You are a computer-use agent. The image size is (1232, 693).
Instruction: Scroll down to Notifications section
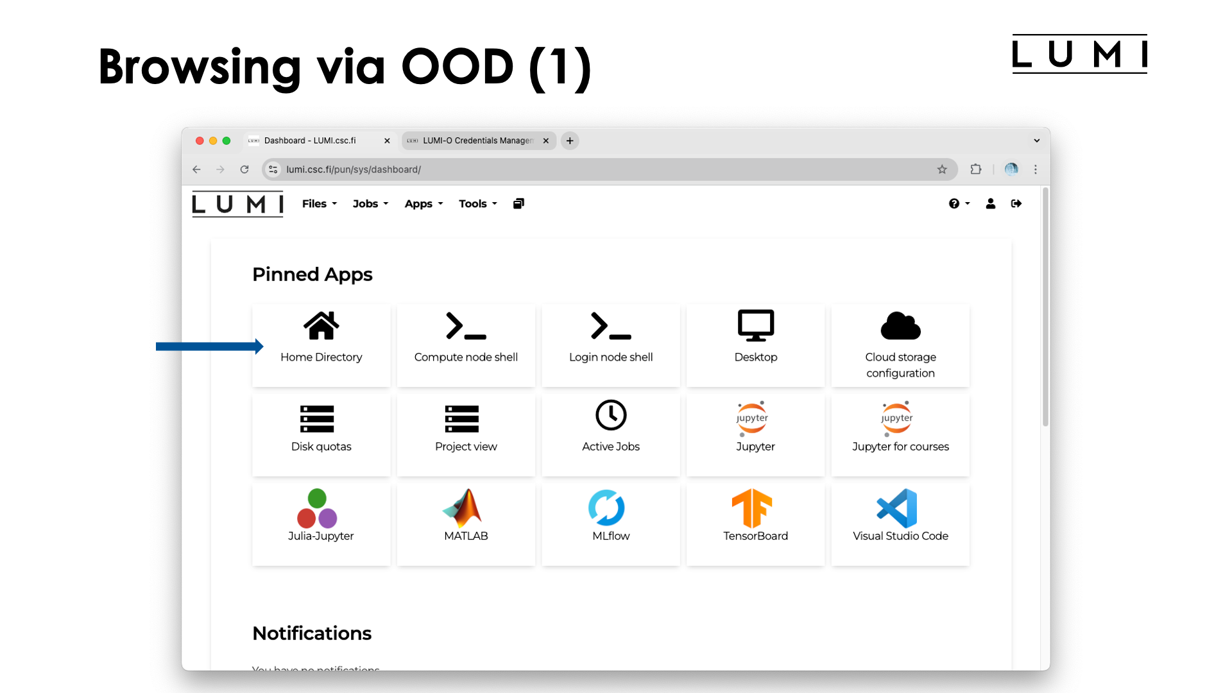point(311,633)
